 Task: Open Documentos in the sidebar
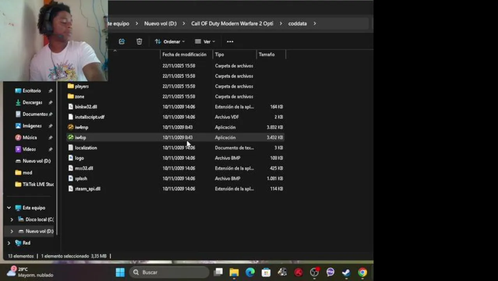35,114
